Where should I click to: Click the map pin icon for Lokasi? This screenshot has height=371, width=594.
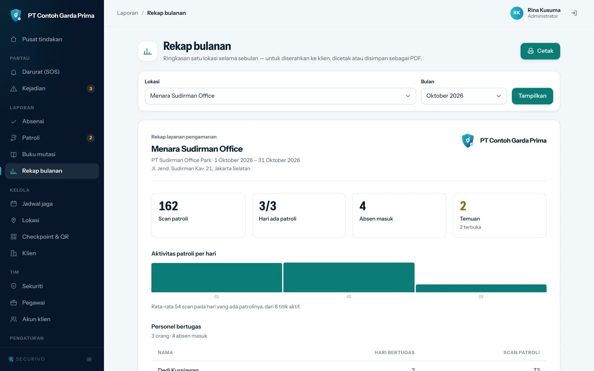tap(14, 220)
